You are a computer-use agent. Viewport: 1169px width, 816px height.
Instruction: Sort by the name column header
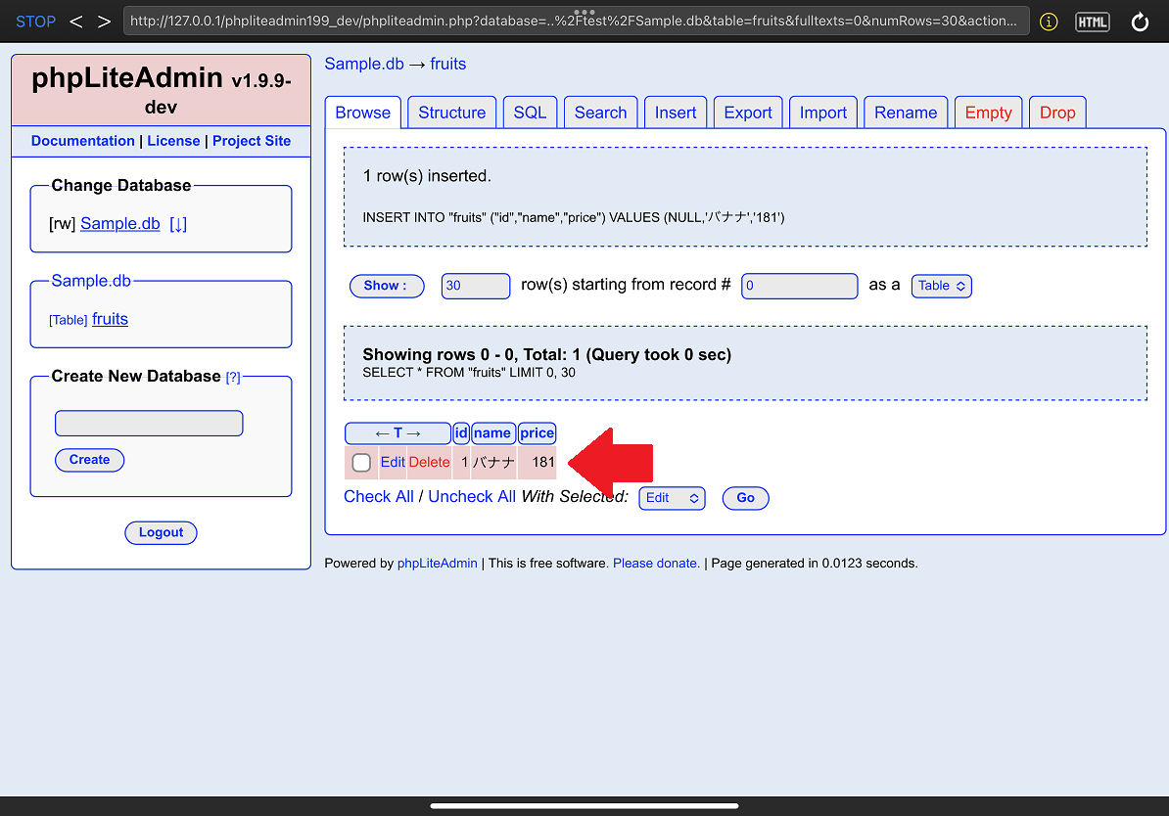click(492, 433)
